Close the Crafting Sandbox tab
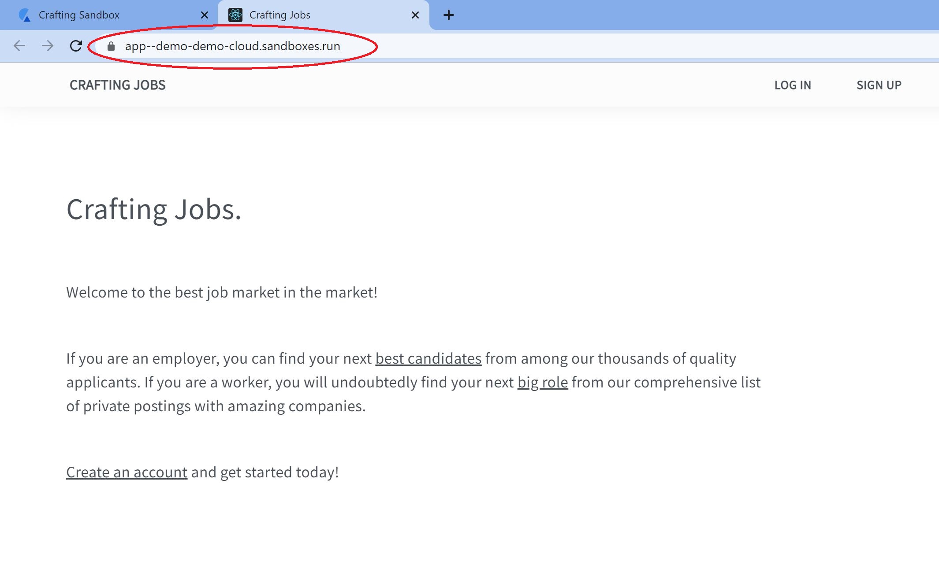 click(x=205, y=15)
